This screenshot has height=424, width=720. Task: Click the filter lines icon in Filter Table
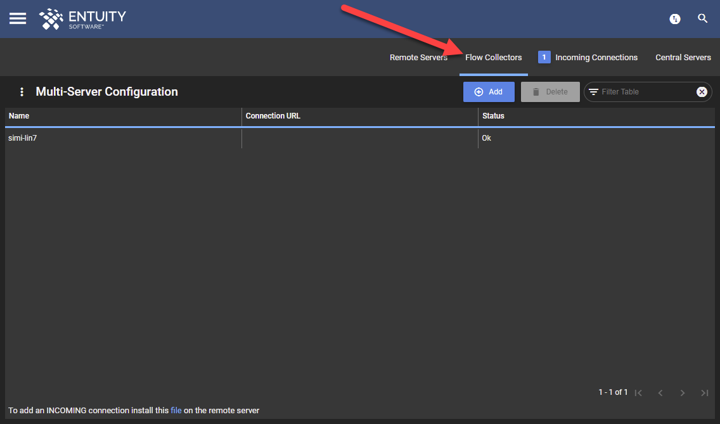[x=593, y=92]
